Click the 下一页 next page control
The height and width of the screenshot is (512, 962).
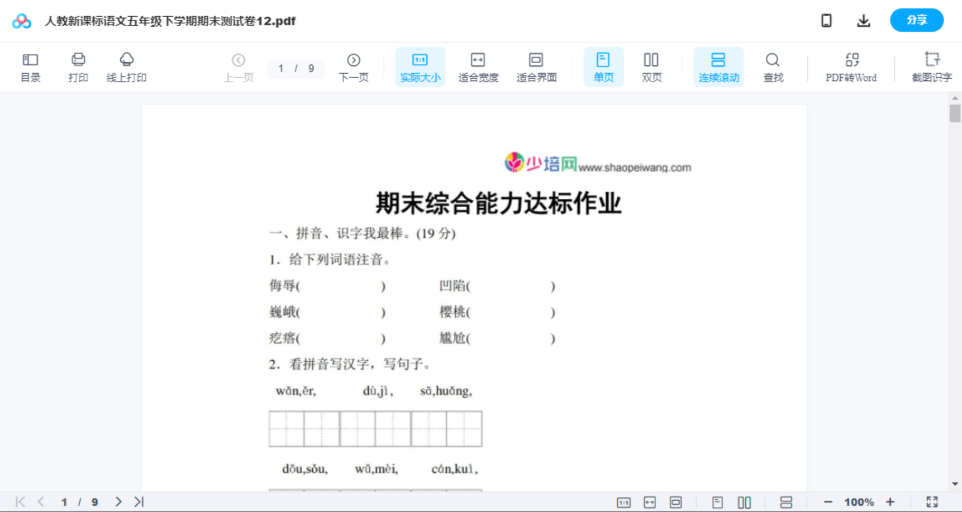point(353,66)
